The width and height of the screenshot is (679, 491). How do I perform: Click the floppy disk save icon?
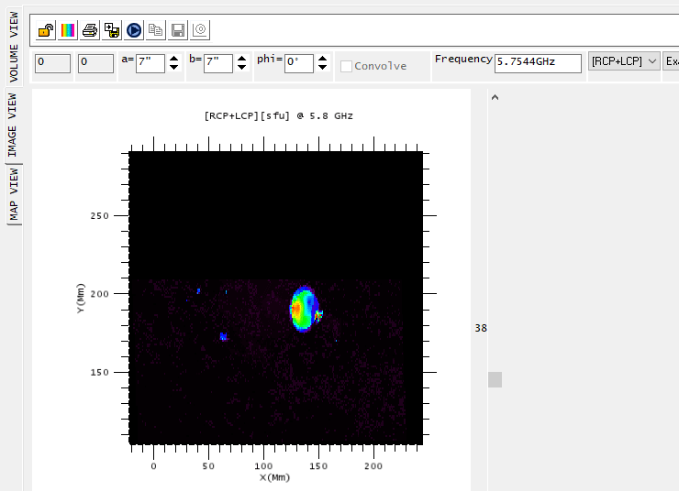(178, 30)
